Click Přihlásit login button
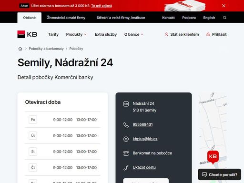This screenshot has width=244, height=183. [216, 34]
